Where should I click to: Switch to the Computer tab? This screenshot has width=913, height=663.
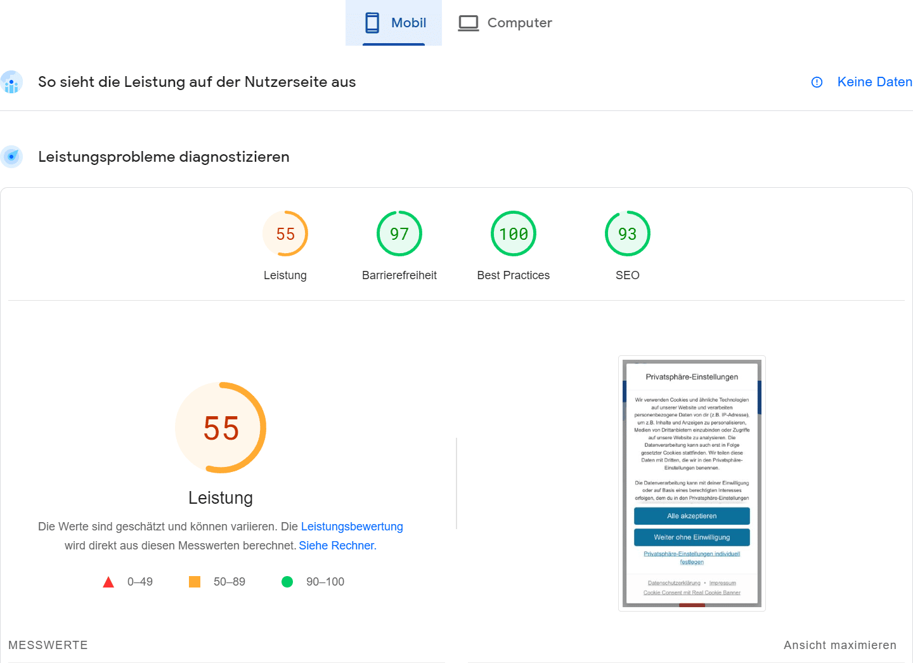505,23
